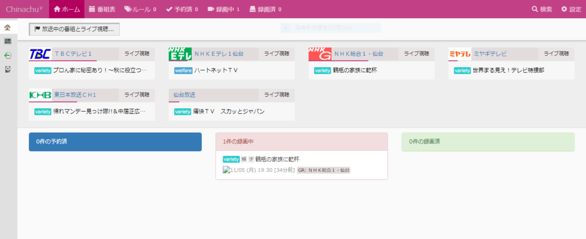
Task: Click the 放送中の番組とライブ視聴... button
Action: pyautogui.click(x=74, y=29)
